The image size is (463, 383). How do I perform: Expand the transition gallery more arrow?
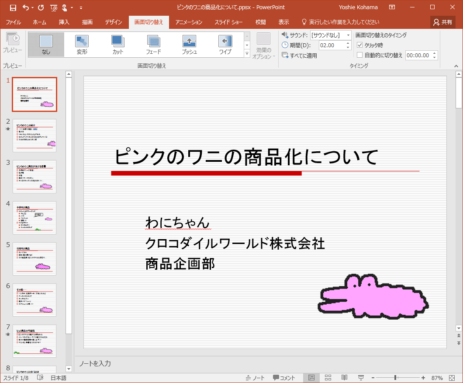(247, 54)
